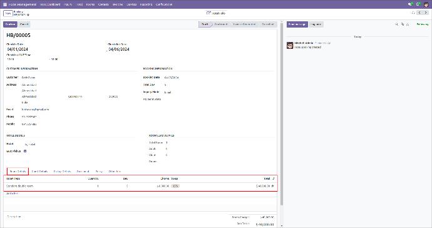432x228 pixels.
Task: Click Add a line link
Action: tap(12, 194)
